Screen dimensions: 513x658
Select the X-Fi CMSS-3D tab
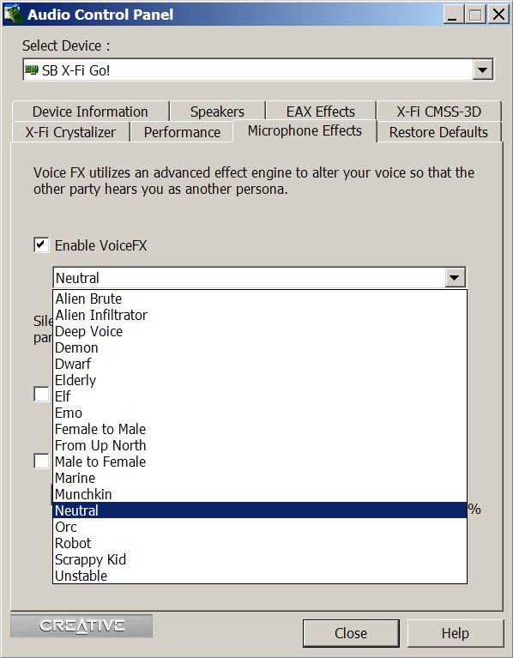(x=438, y=112)
